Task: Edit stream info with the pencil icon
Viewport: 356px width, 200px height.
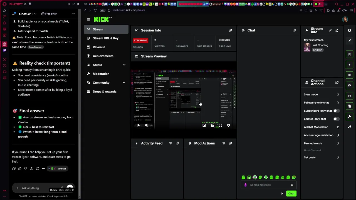Action: click(330, 30)
